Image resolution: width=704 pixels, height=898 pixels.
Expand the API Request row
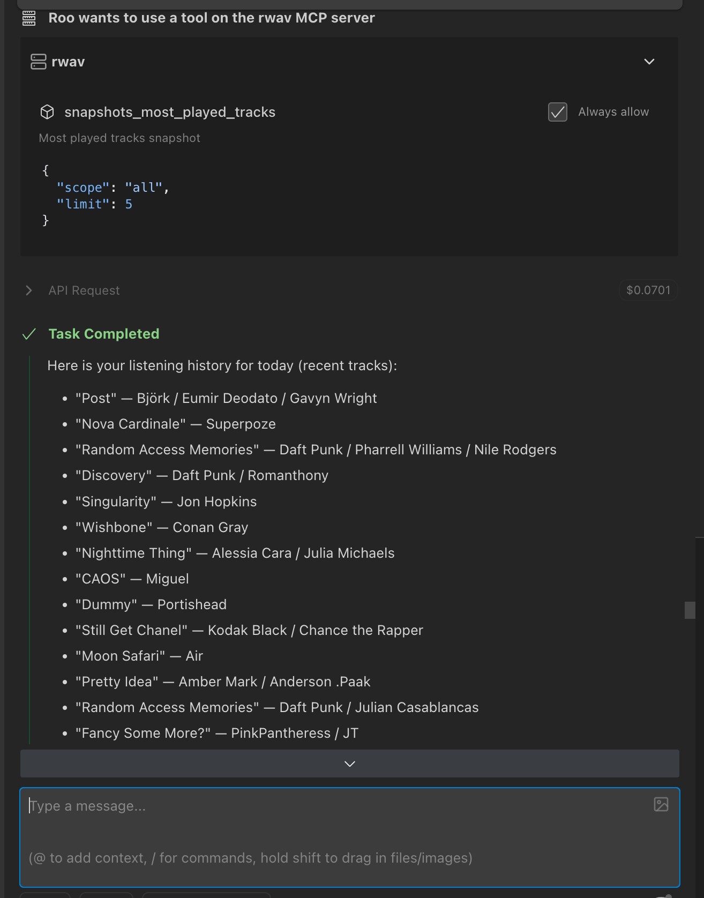pos(29,290)
